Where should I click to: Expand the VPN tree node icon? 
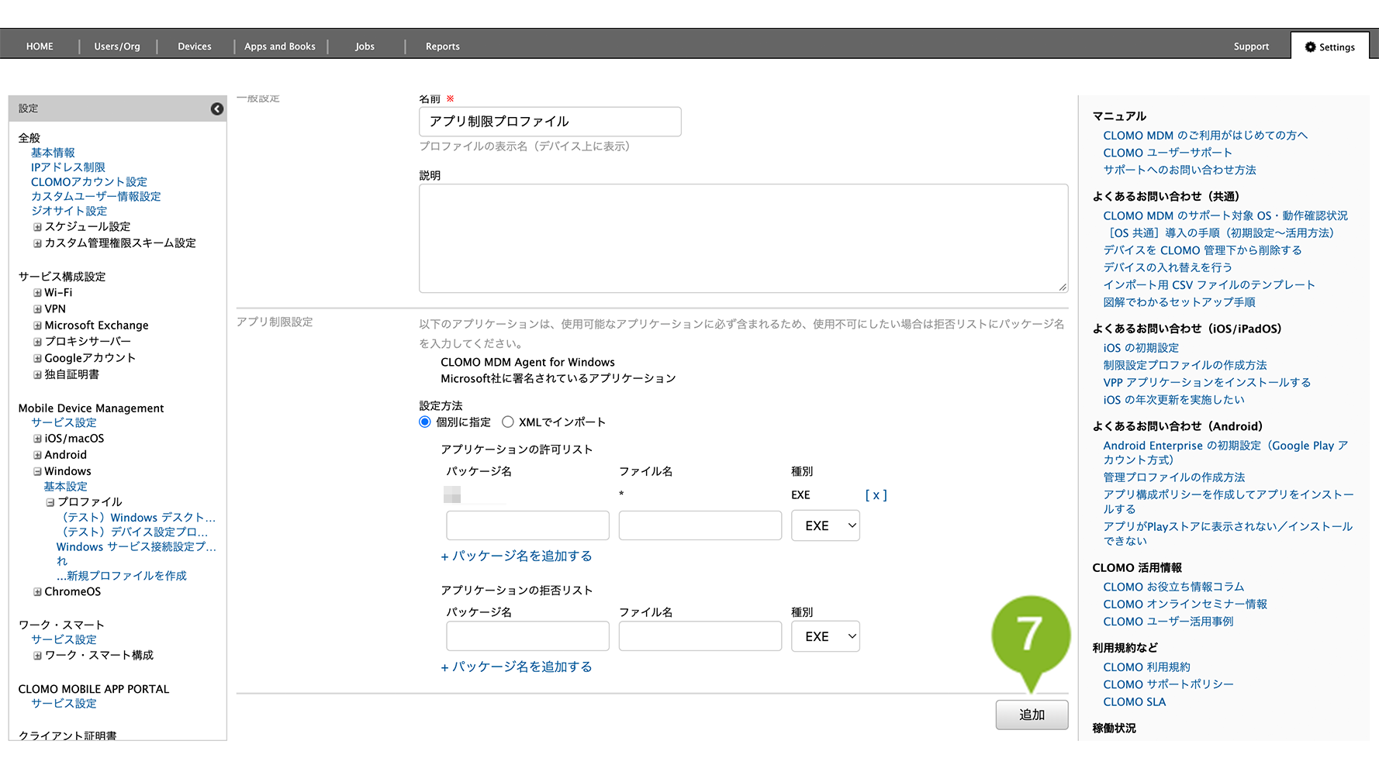pos(37,309)
